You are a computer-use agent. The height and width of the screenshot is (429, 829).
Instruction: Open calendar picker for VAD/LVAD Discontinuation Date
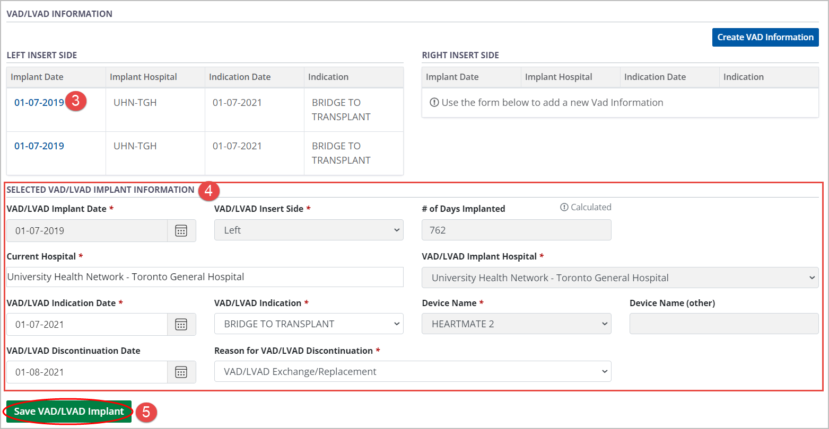[x=181, y=372]
